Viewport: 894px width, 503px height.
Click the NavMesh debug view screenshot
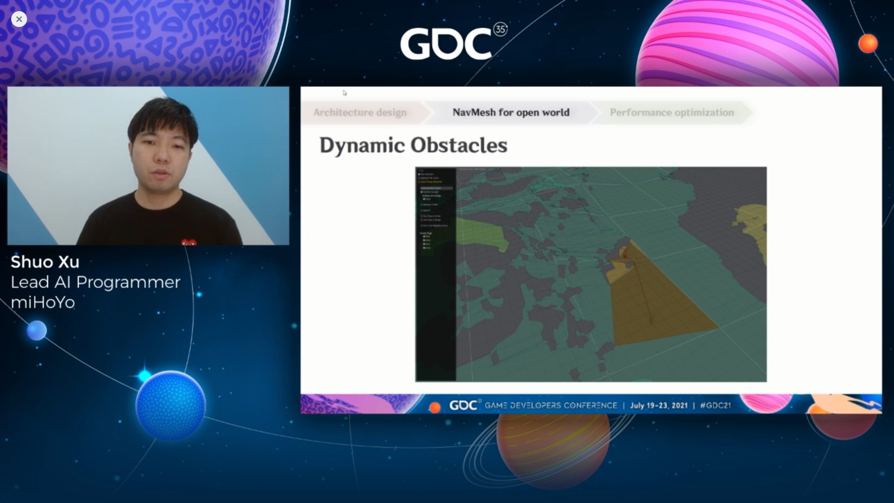591,274
